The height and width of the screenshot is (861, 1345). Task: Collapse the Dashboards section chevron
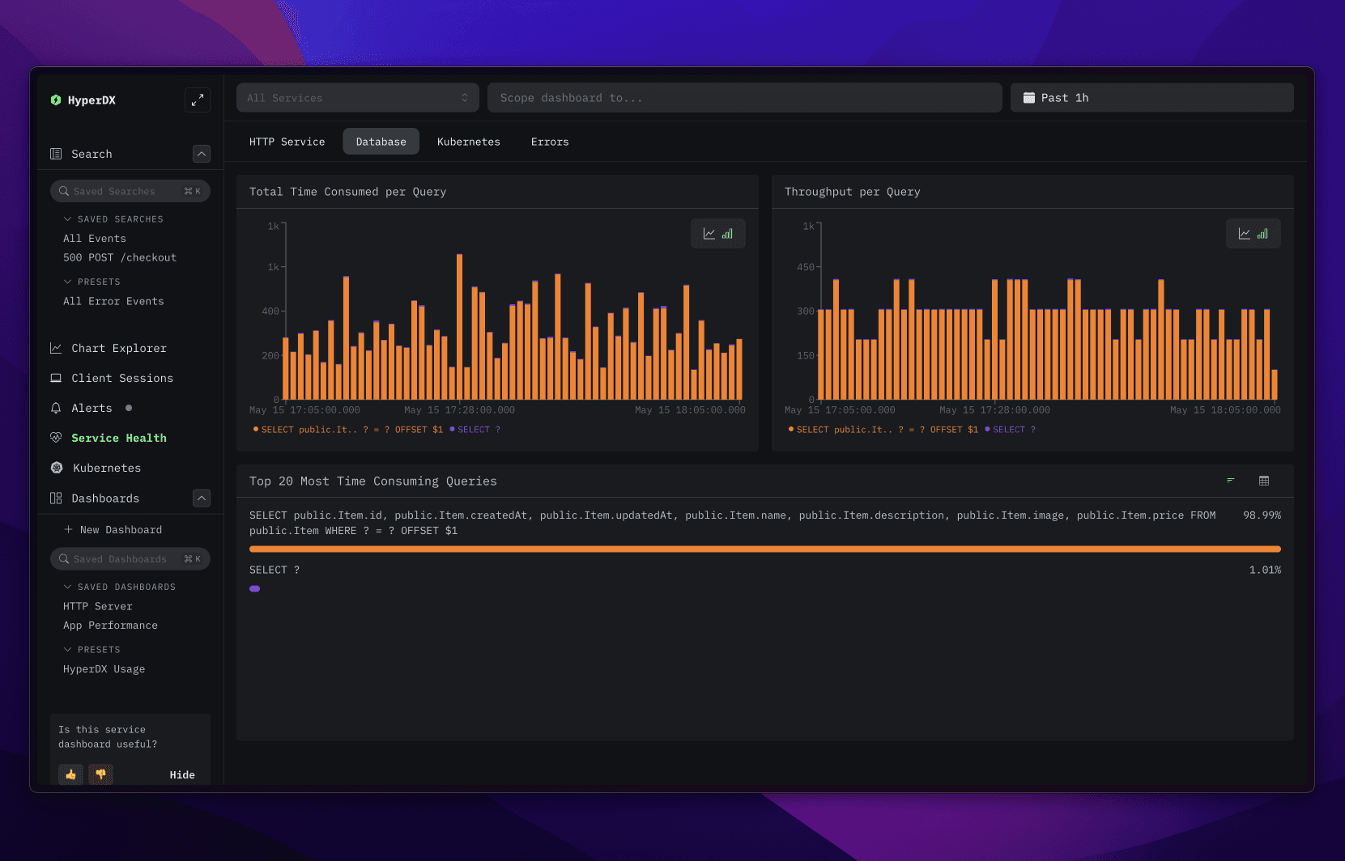click(202, 498)
